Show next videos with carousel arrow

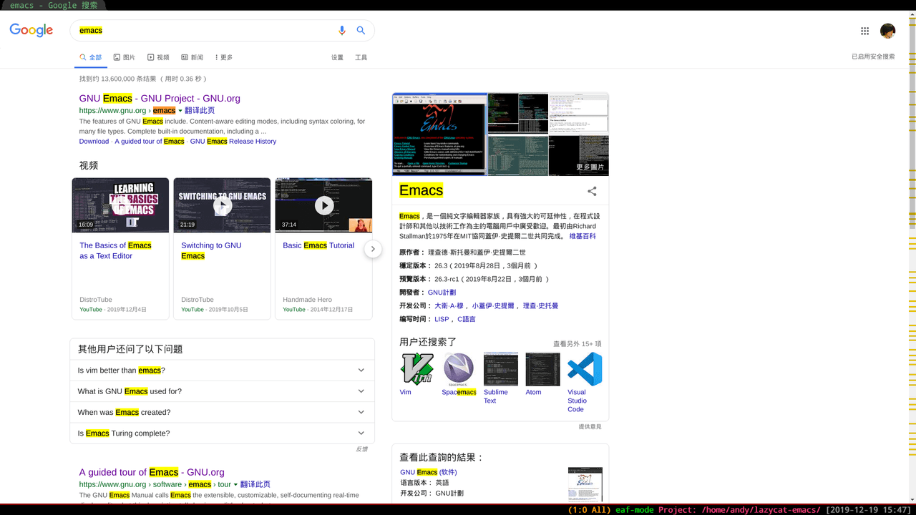(373, 249)
